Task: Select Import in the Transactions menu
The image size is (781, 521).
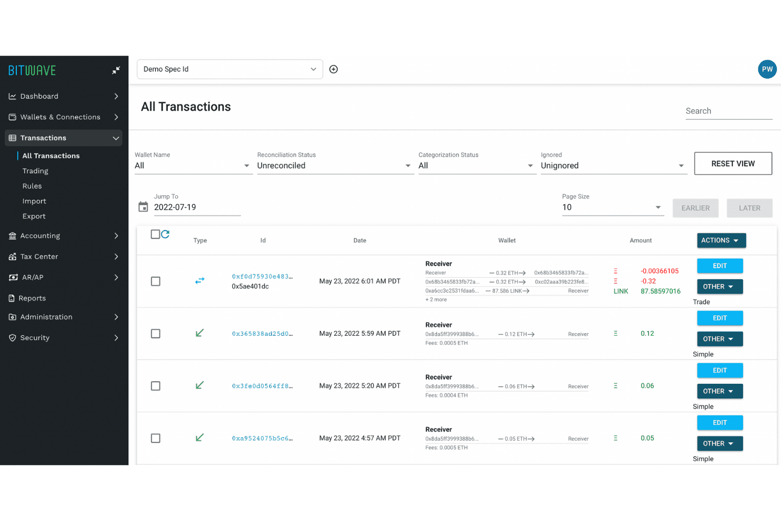Action: pyautogui.click(x=34, y=201)
